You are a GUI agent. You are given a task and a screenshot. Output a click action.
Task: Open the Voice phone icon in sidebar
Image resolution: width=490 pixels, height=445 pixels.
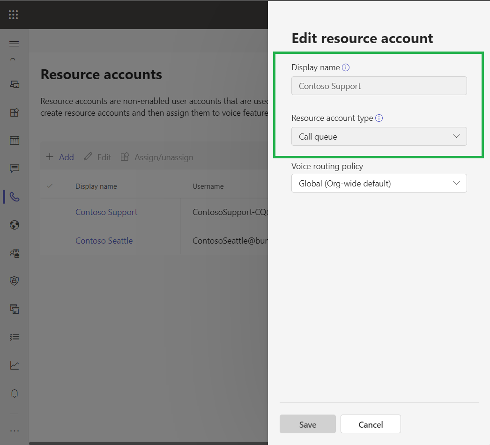pyautogui.click(x=15, y=197)
